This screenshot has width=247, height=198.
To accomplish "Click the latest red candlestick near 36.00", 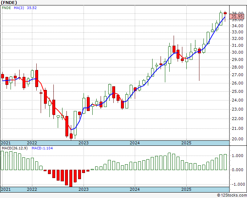I will pos(225,13).
